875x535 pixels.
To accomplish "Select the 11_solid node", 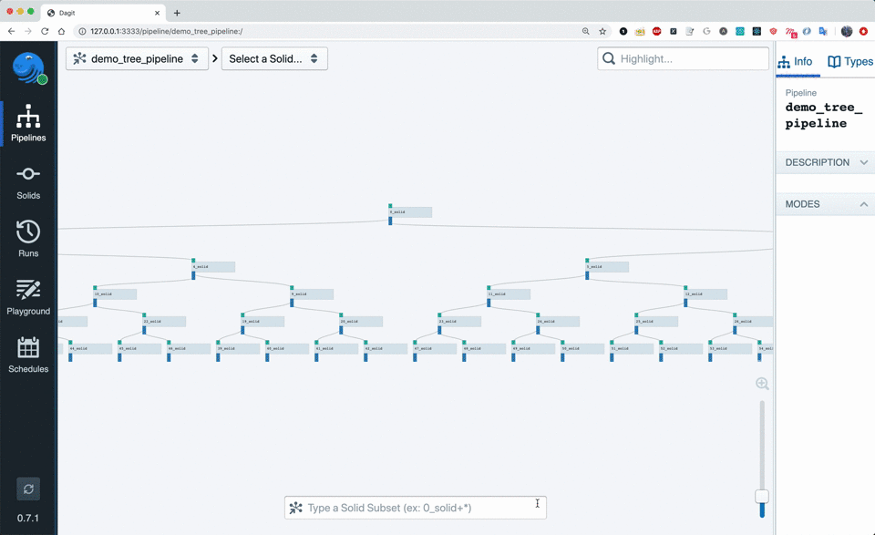I will click(x=509, y=294).
